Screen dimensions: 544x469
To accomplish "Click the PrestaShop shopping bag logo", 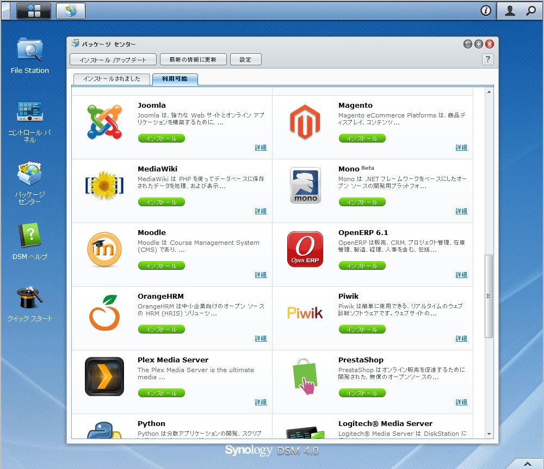I will [305, 377].
